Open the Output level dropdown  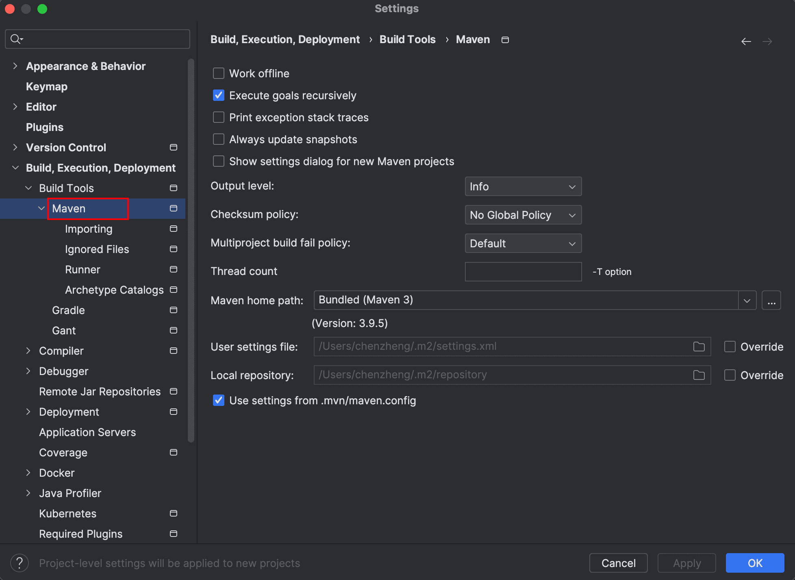(x=523, y=186)
